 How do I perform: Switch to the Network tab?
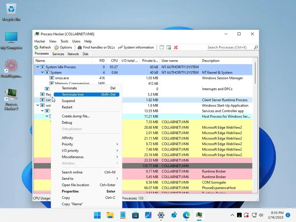(x=73, y=54)
